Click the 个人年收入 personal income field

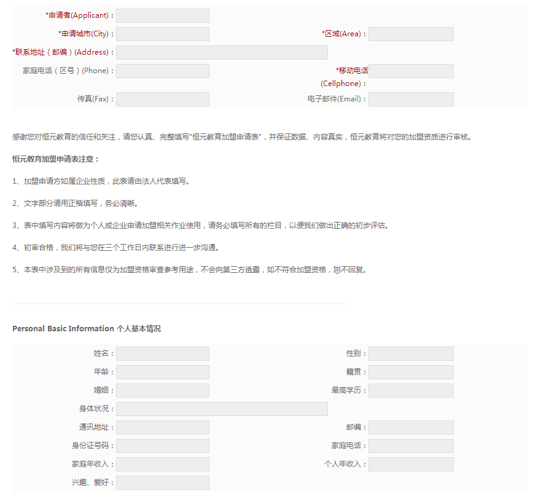point(410,464)
